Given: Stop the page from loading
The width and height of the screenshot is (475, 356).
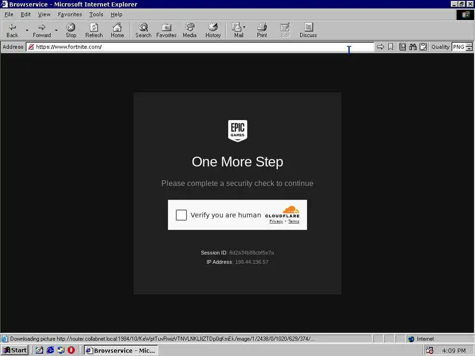Looking at the screenshot, I should pyautogui.click(x=71, y=30).
